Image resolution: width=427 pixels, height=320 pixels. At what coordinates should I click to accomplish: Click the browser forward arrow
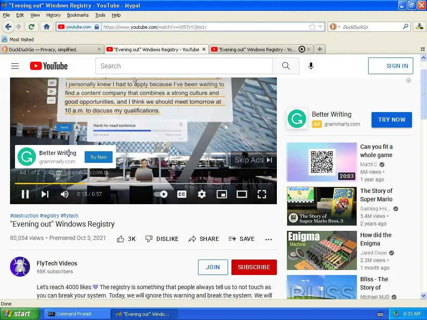point(18,27)
